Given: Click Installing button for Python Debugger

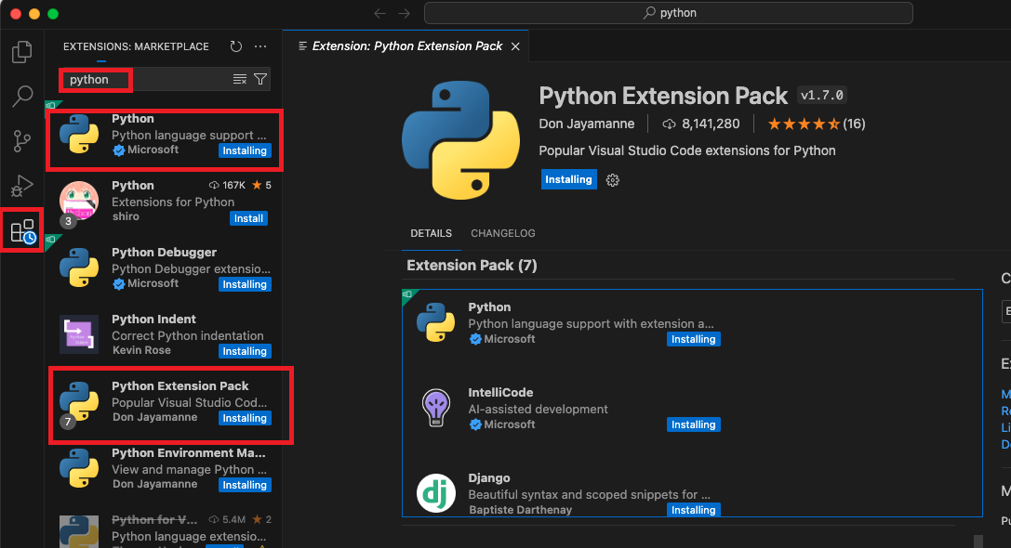Looking at the screenshot, I should tap(245, 284).
